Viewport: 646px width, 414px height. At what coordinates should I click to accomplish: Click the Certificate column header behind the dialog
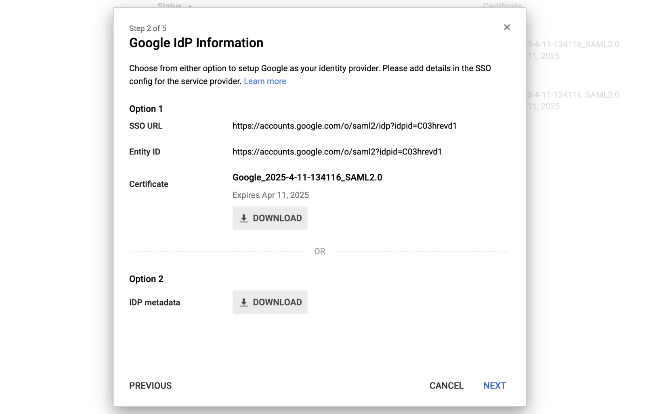click(503, 5)
